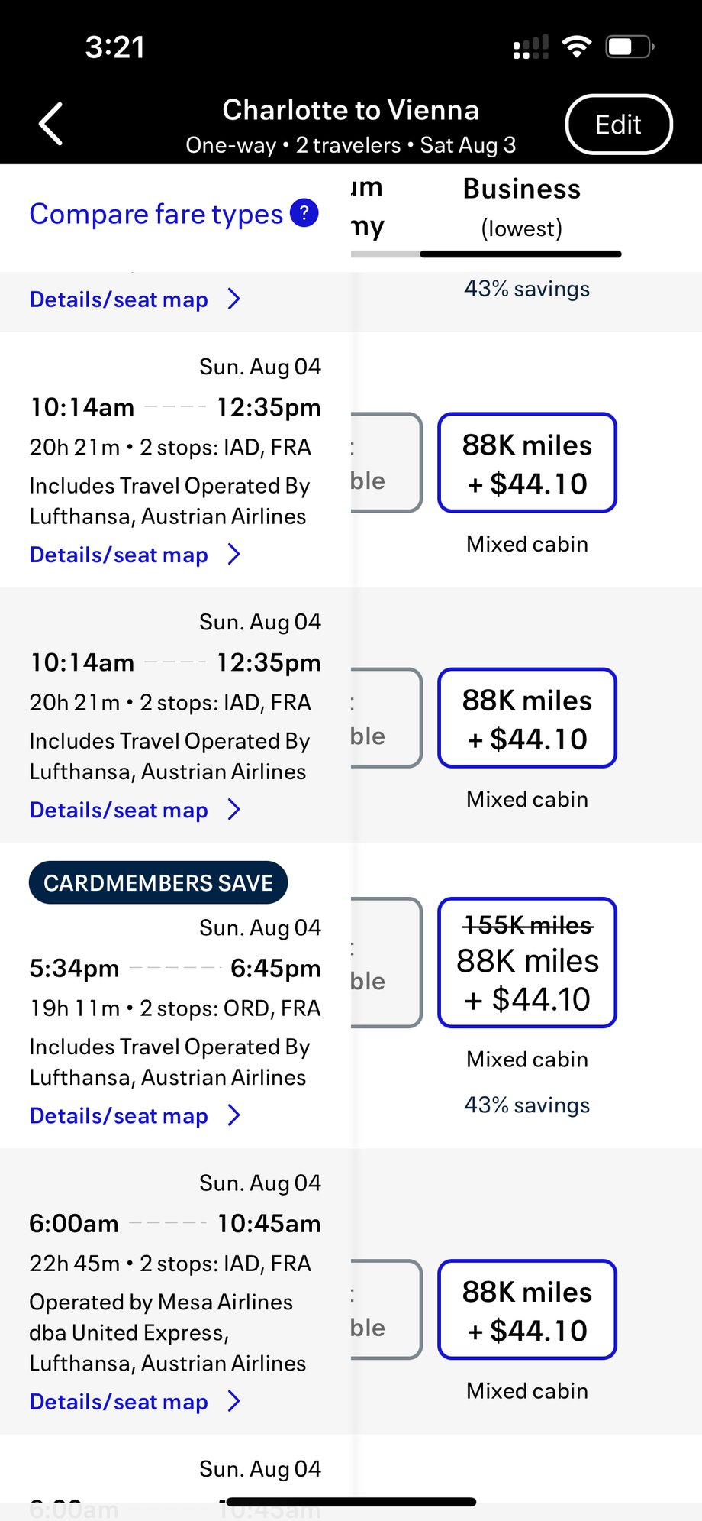The width and height of the screenshot is (702, 1521).
Task: Expand Details/seat map chevron for 6:00am flight
Action: tap(234, 1401)
